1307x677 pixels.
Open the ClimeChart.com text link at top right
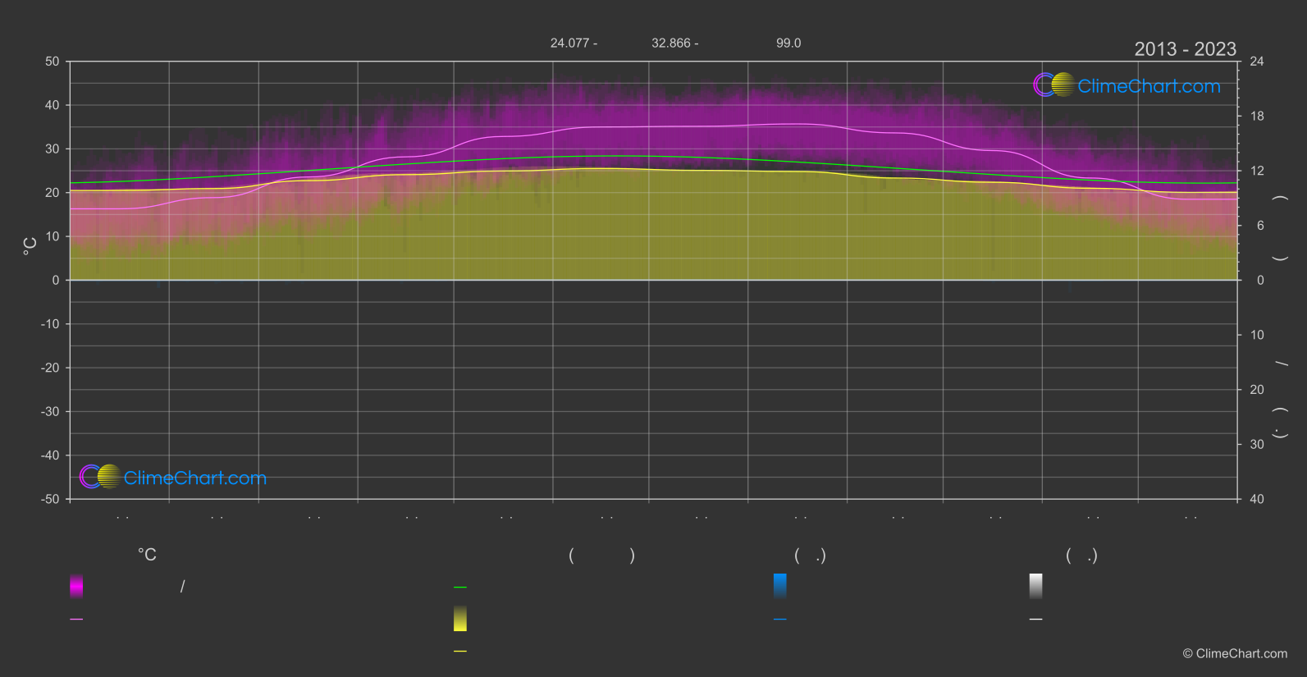pyautogui.click(x=1149, y=86)
